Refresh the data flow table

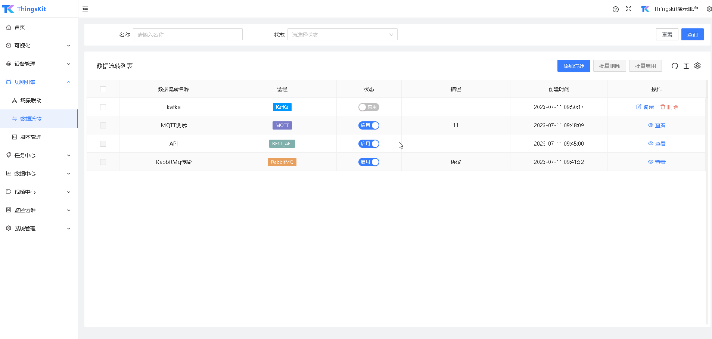click(675, 66)
